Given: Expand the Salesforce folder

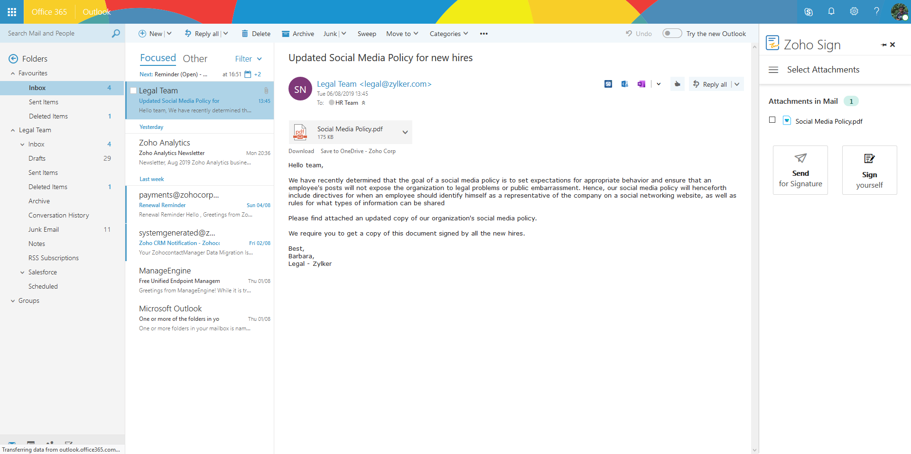Looking at the screenshot, I should [22, 272].
